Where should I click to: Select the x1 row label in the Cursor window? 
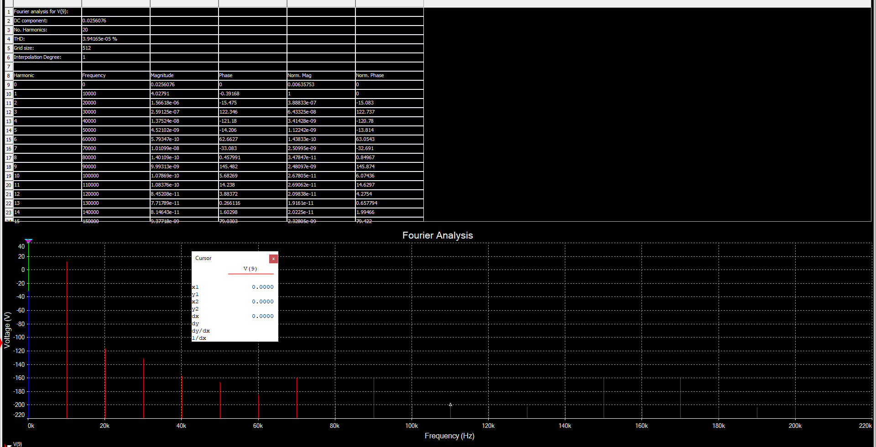[195, 287]
